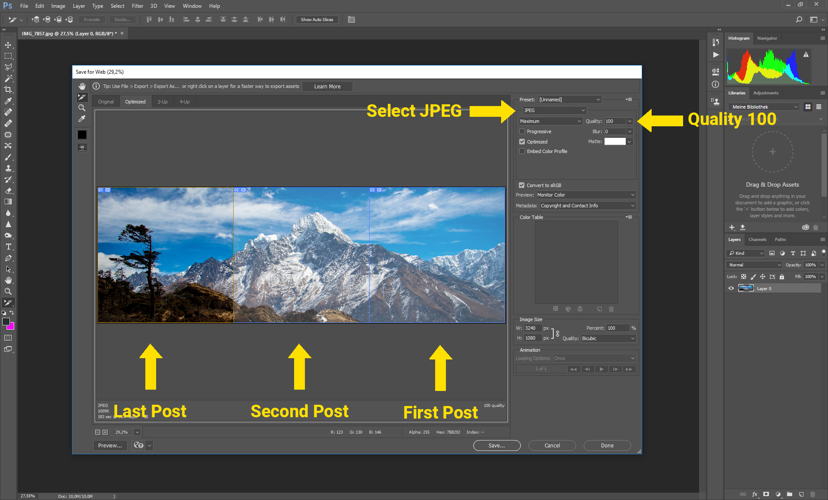Toggle slices visibility in Save for Web
This screenshot has width=828, height=500.
(82, 147)
